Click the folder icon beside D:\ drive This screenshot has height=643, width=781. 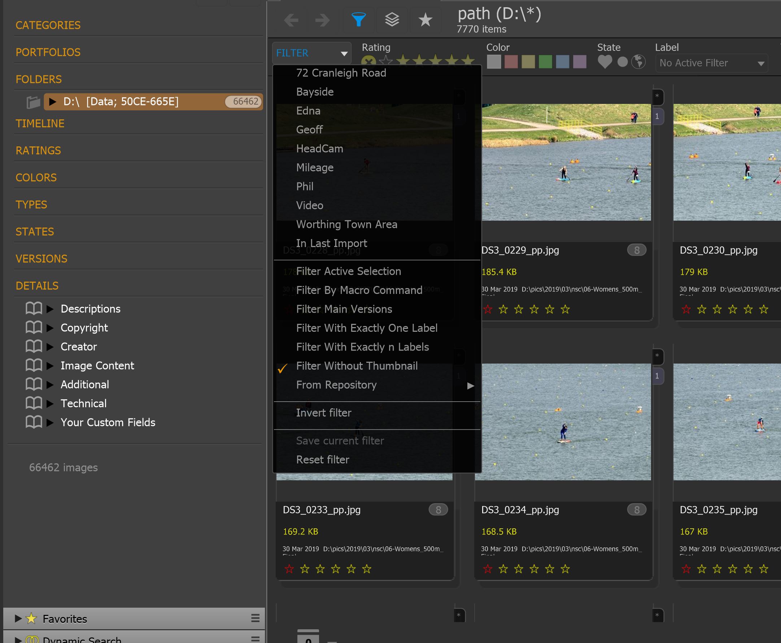(x=33, y=102)
